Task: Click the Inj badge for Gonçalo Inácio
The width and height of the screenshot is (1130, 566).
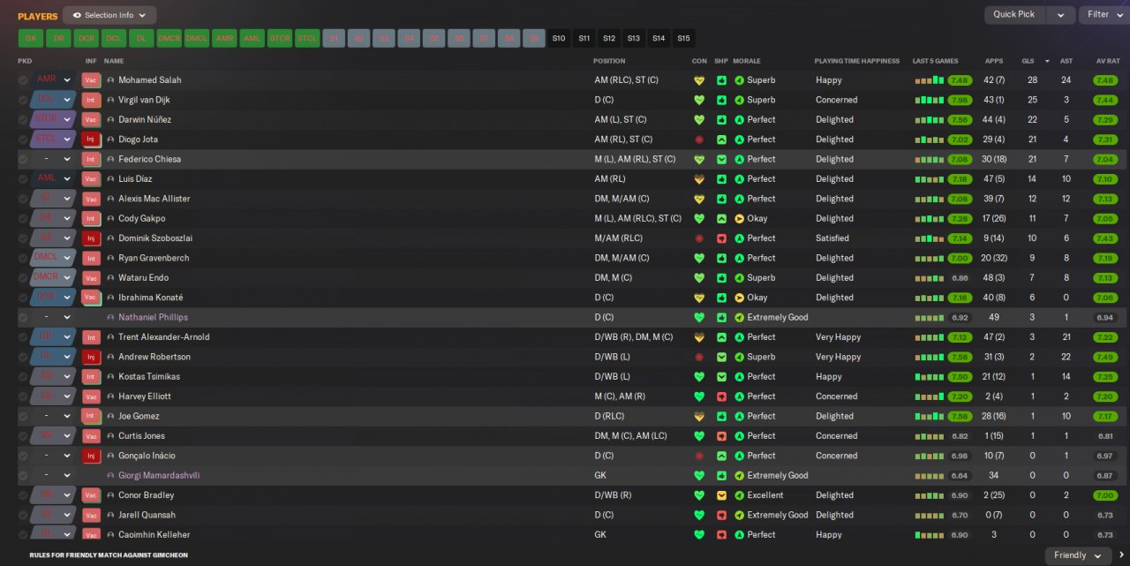Action: pos(90,456)
